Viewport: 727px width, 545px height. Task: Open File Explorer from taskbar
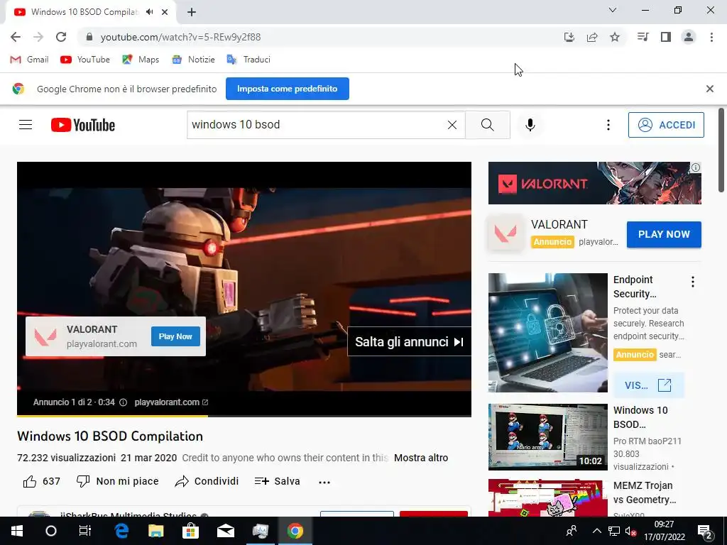tap(155, 531)
